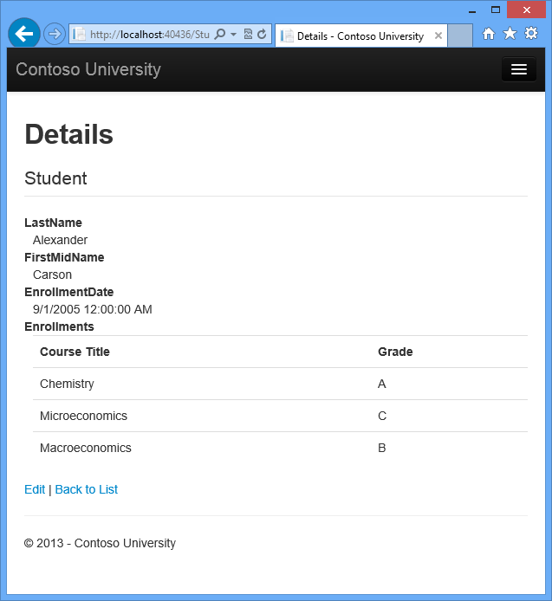Click the Carson first name value

pos(53,275)
